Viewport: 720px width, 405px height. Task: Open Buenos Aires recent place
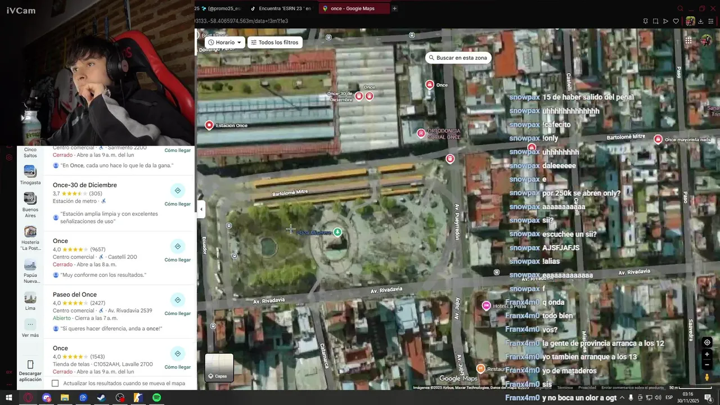pos(30,205)
